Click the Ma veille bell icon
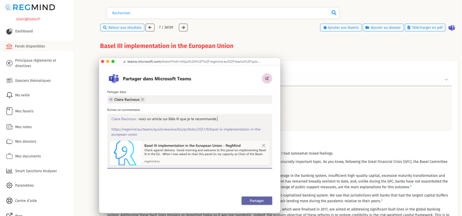The width and height of the screenshot is (462, 216). tap(9, 95)
